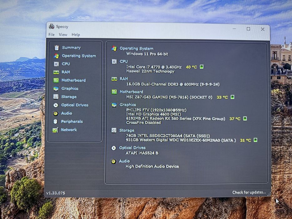This screenshot has width=292, height=219.
Task: Click the Optical Drives disc icon in sidebar
Action: [56, 105]
